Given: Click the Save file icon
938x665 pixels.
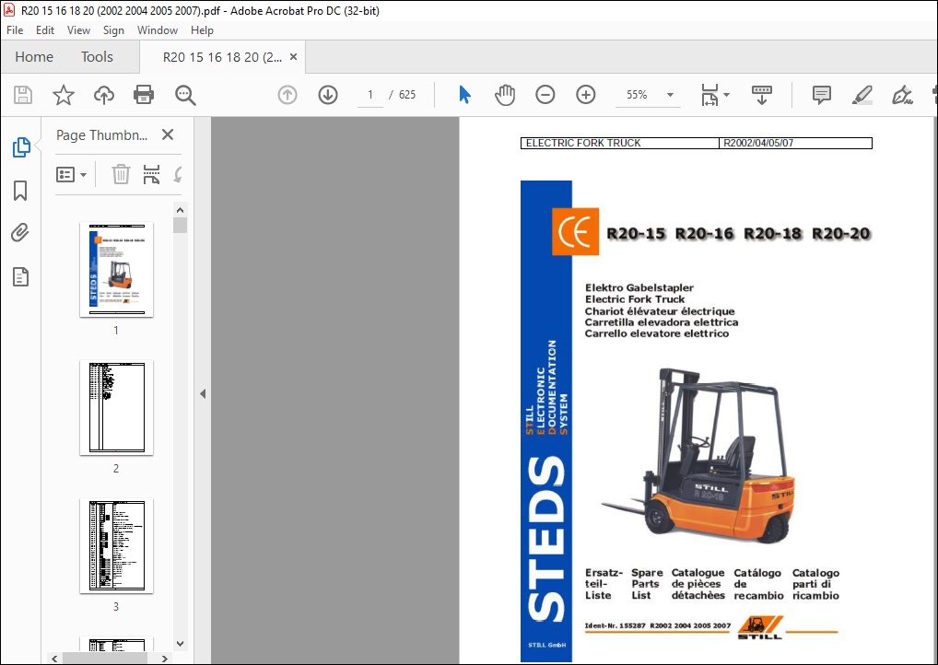Looking at the screenshot, I should point(23,95).
